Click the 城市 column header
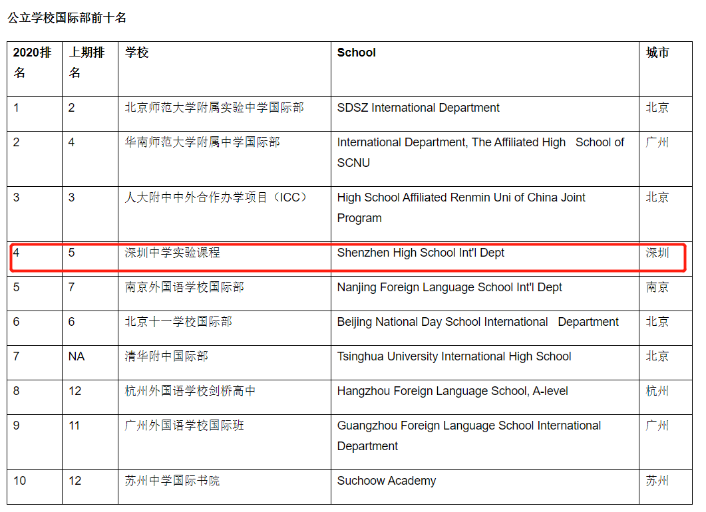 657,53
